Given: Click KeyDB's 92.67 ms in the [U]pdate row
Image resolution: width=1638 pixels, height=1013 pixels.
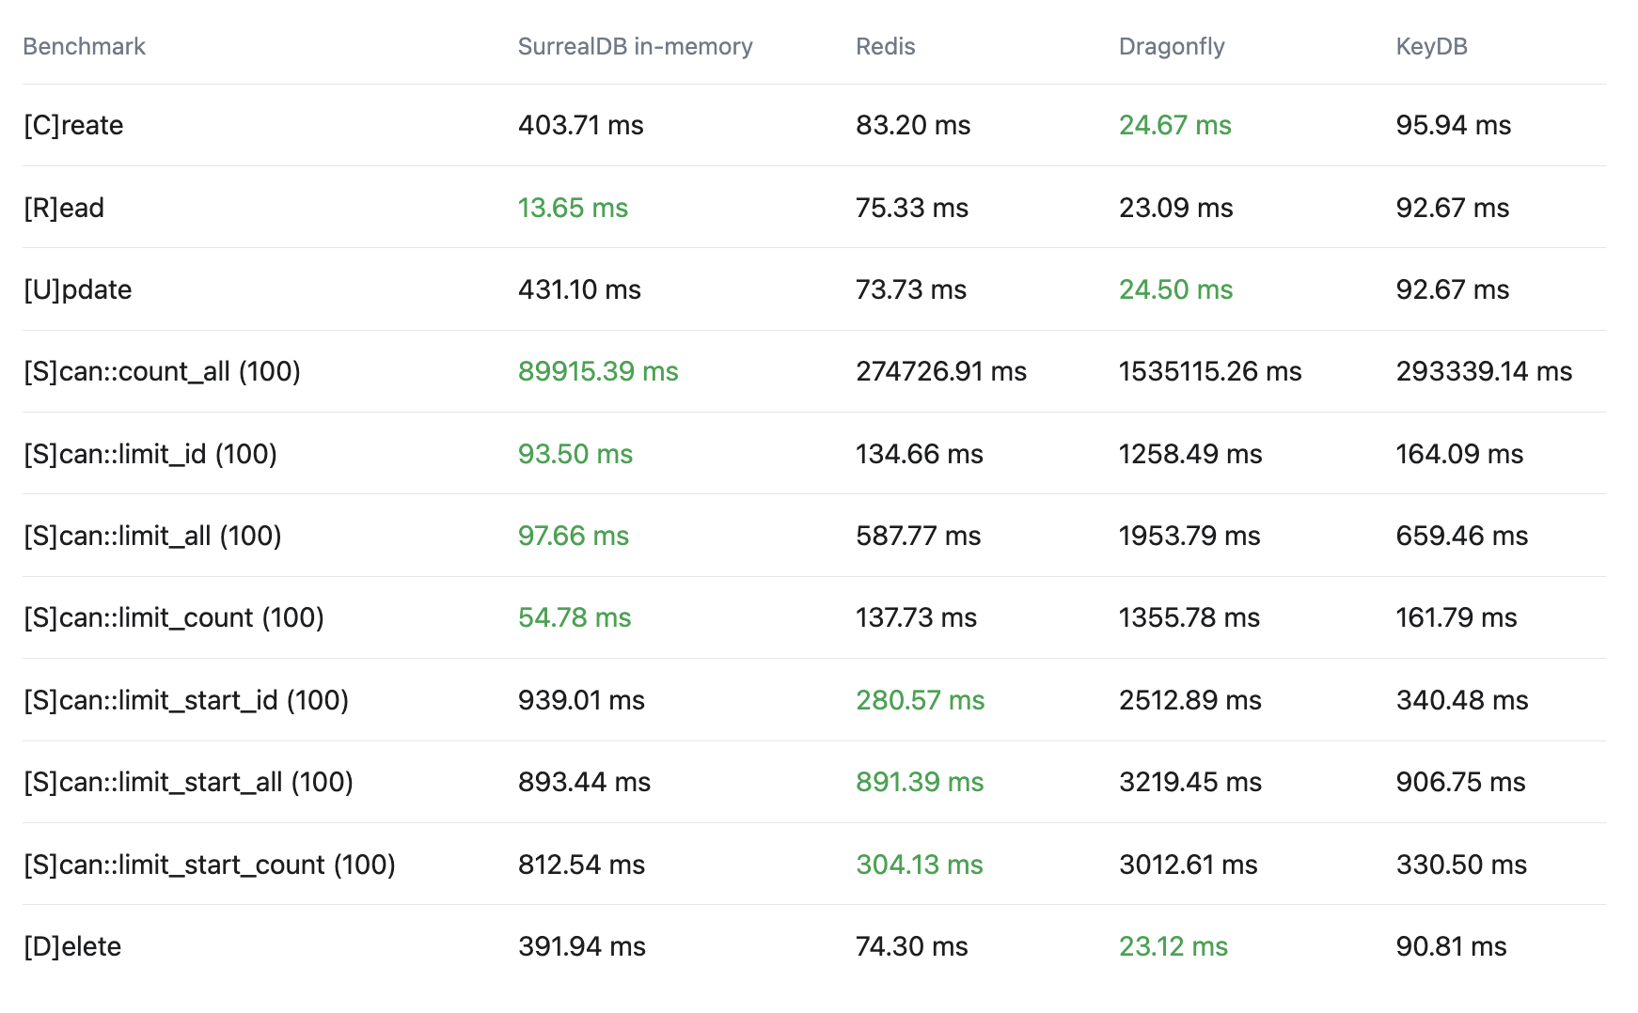Looking at the screenshot, I should click(1453, 289).
